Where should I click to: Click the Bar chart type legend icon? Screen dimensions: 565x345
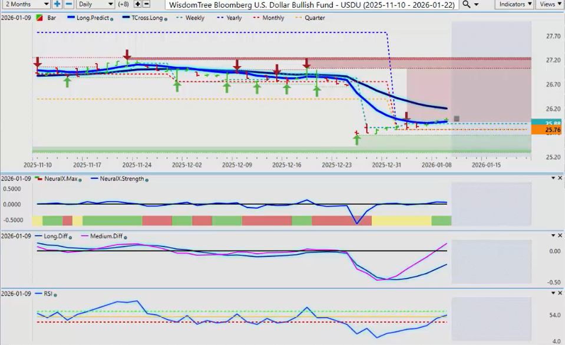tap(39, 18)
